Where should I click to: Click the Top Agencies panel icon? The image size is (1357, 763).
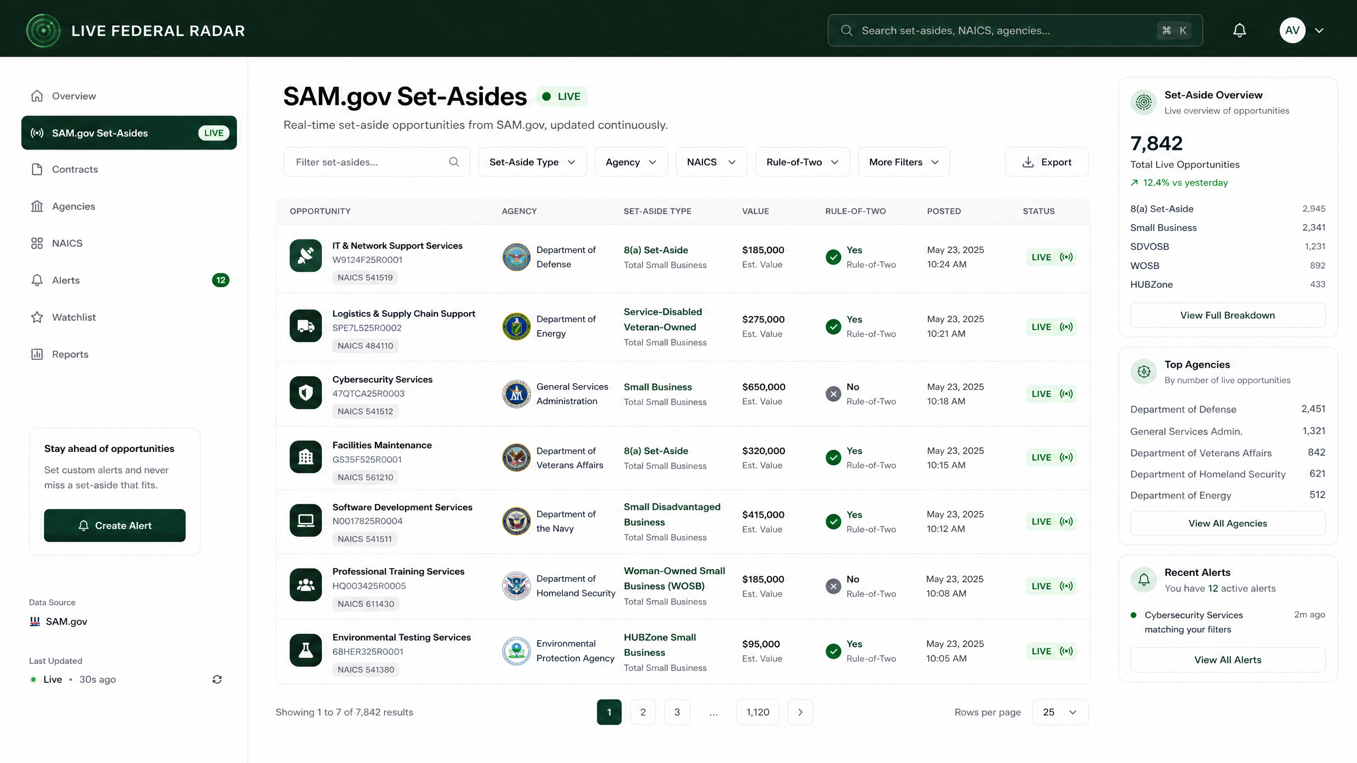[x=1144, y=371]
